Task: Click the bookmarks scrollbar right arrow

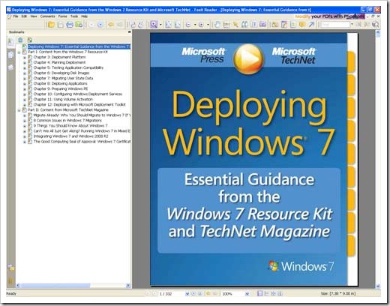Action: [x=128, y=285]
